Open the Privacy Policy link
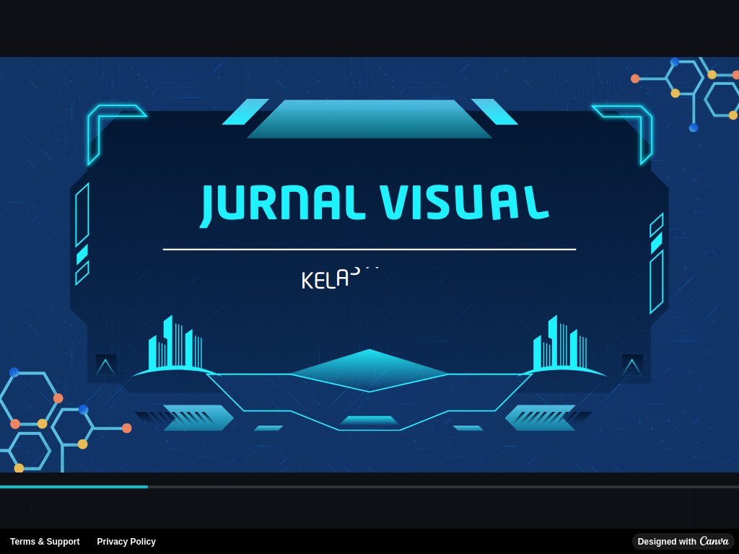 tap(126, 542)
